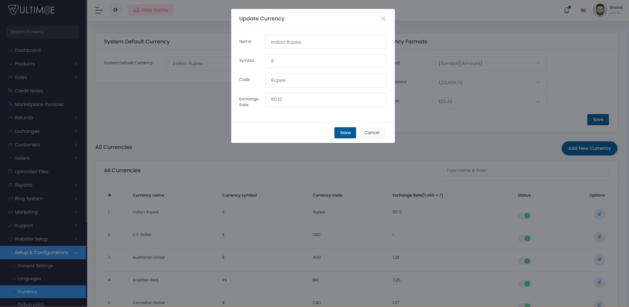This screenshot has width=629, height=307.
Task: Open the [Symbol][Amount] format dropdown
Action: click(489, 63)
